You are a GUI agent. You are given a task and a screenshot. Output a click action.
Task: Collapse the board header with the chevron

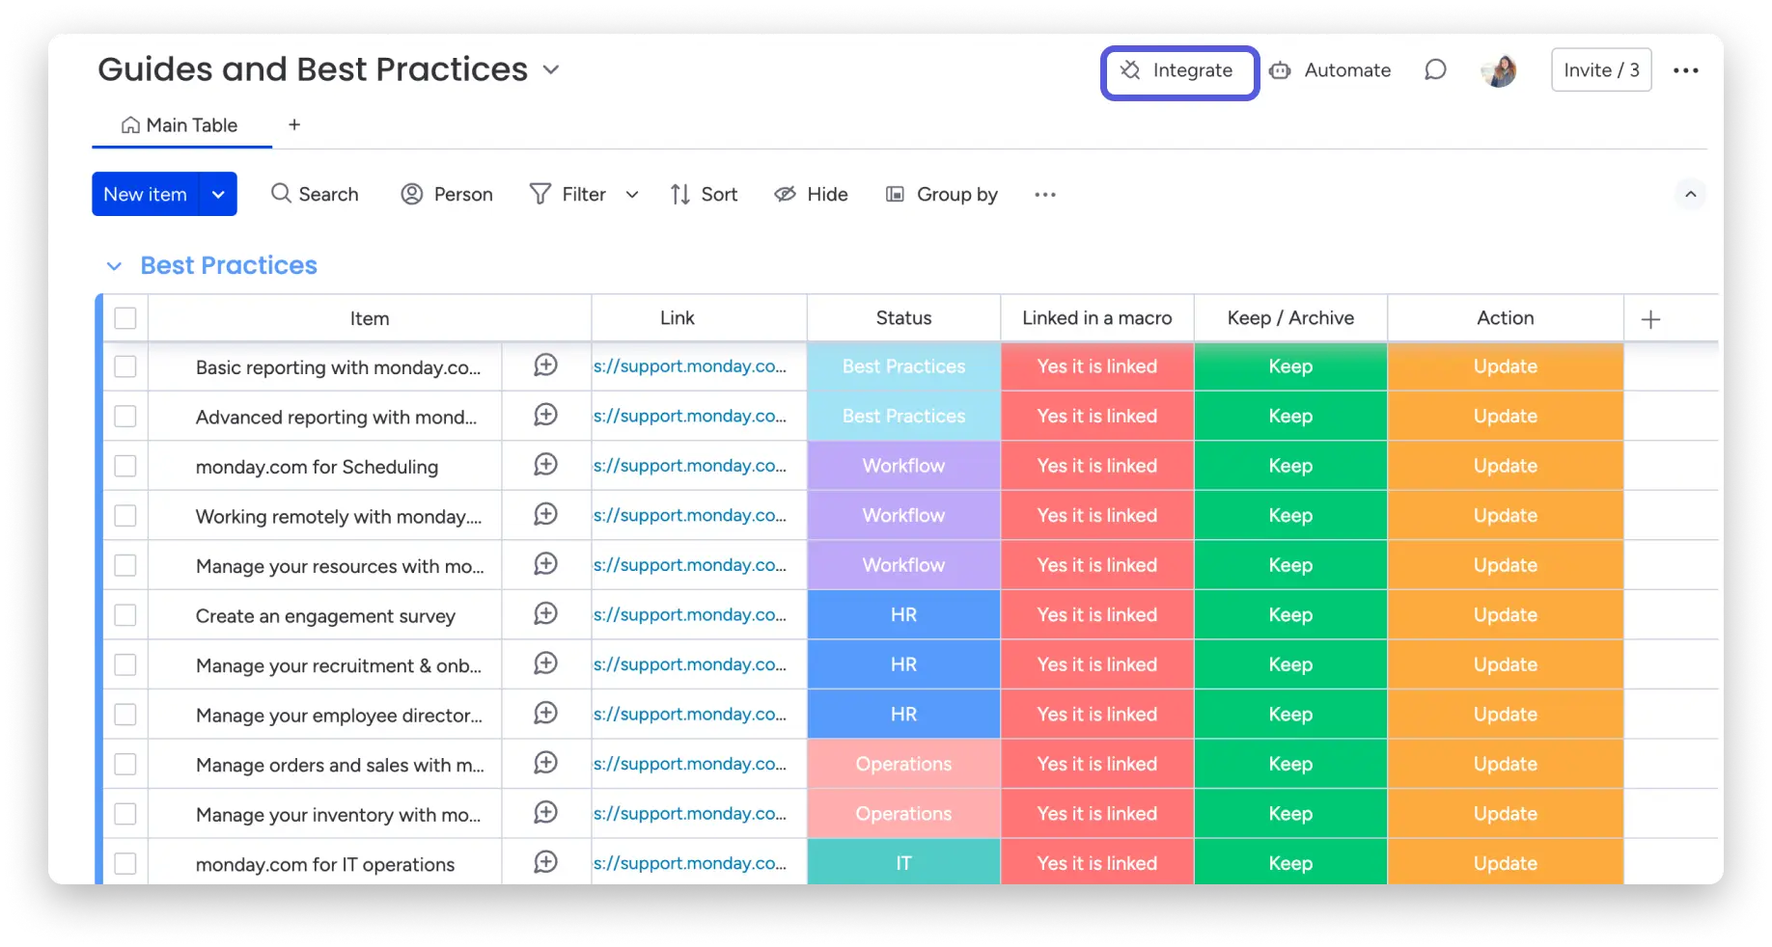[1691, 195]
